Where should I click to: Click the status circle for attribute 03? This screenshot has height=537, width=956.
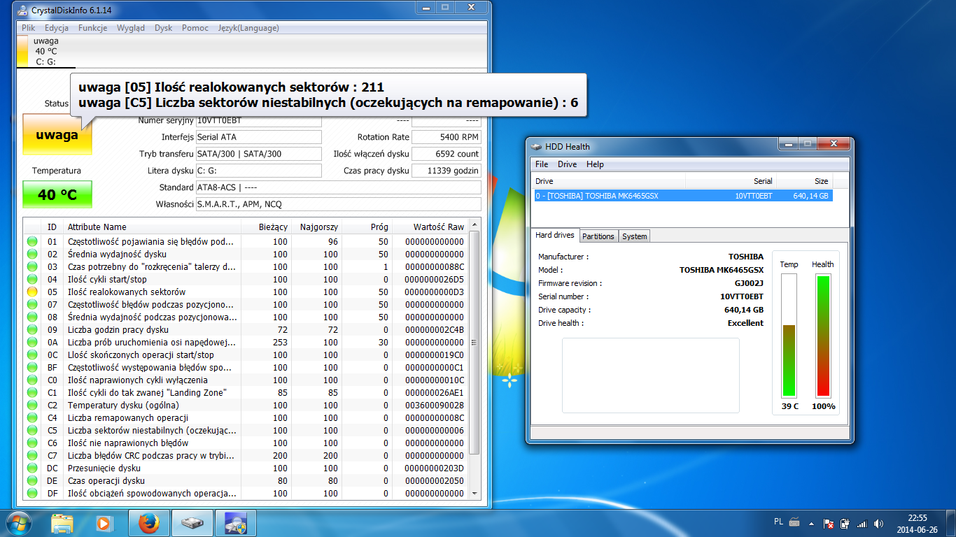[x=32, y=266]
